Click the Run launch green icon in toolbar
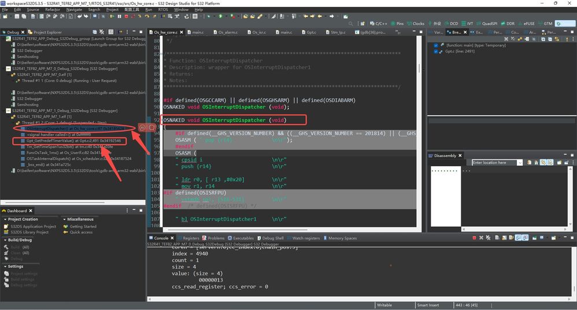 point(220,16)
